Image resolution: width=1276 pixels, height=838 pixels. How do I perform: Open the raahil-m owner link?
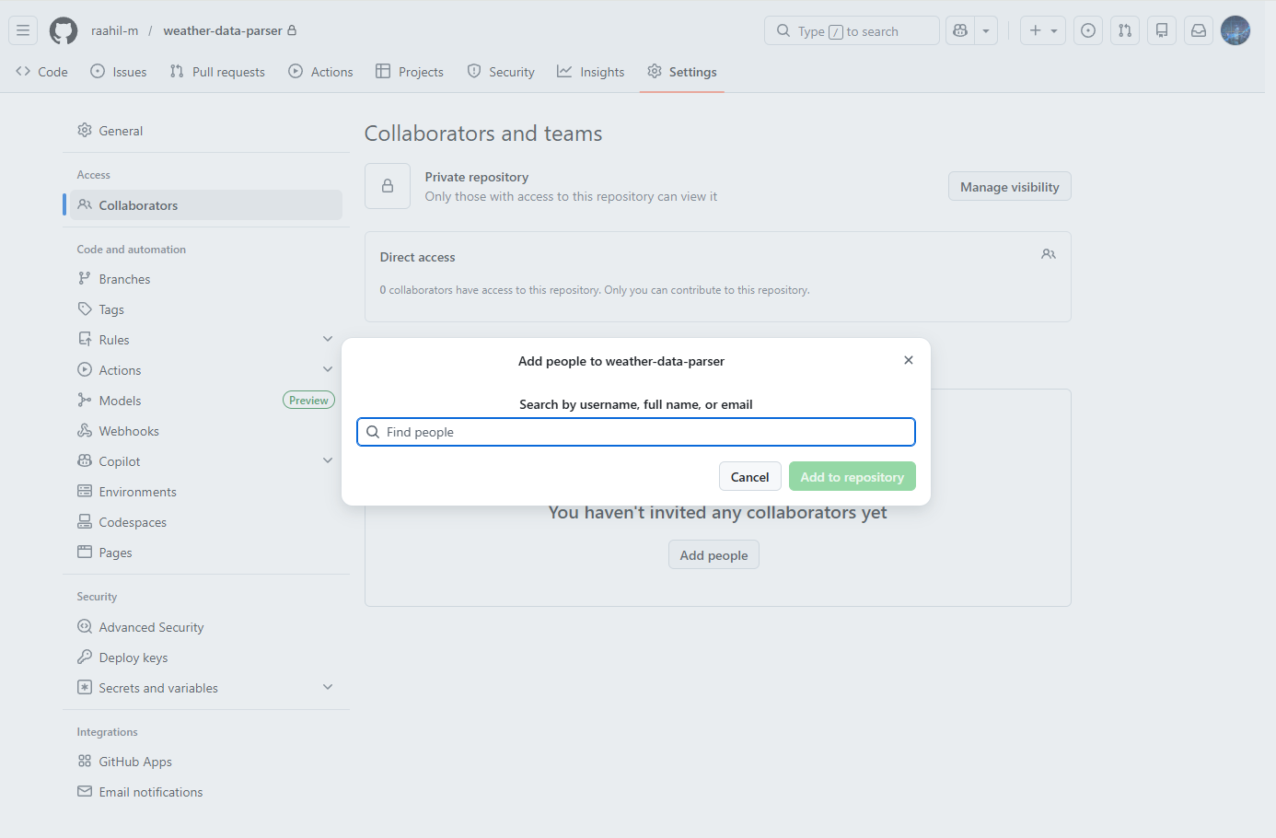click(114, 30)
